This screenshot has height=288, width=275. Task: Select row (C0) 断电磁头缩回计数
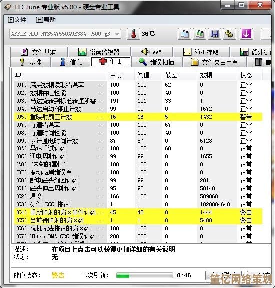[x=138, y=180]
